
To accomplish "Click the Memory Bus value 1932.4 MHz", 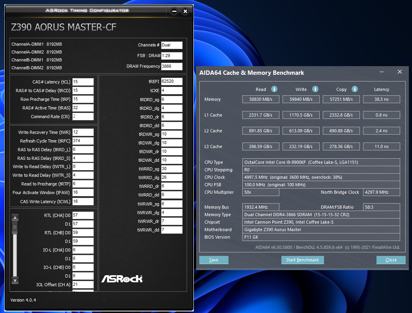I will (x=260, y=207).
